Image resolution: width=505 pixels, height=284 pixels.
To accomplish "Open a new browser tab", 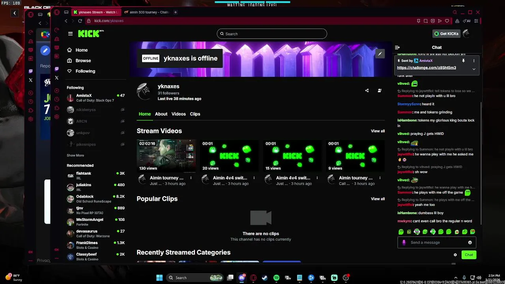I will (176, 12).
